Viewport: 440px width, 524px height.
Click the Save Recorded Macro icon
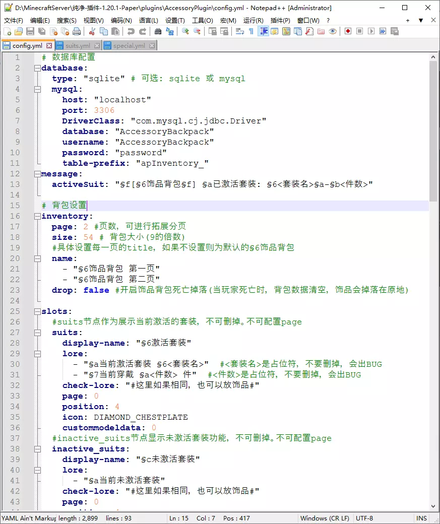[395, 31]
